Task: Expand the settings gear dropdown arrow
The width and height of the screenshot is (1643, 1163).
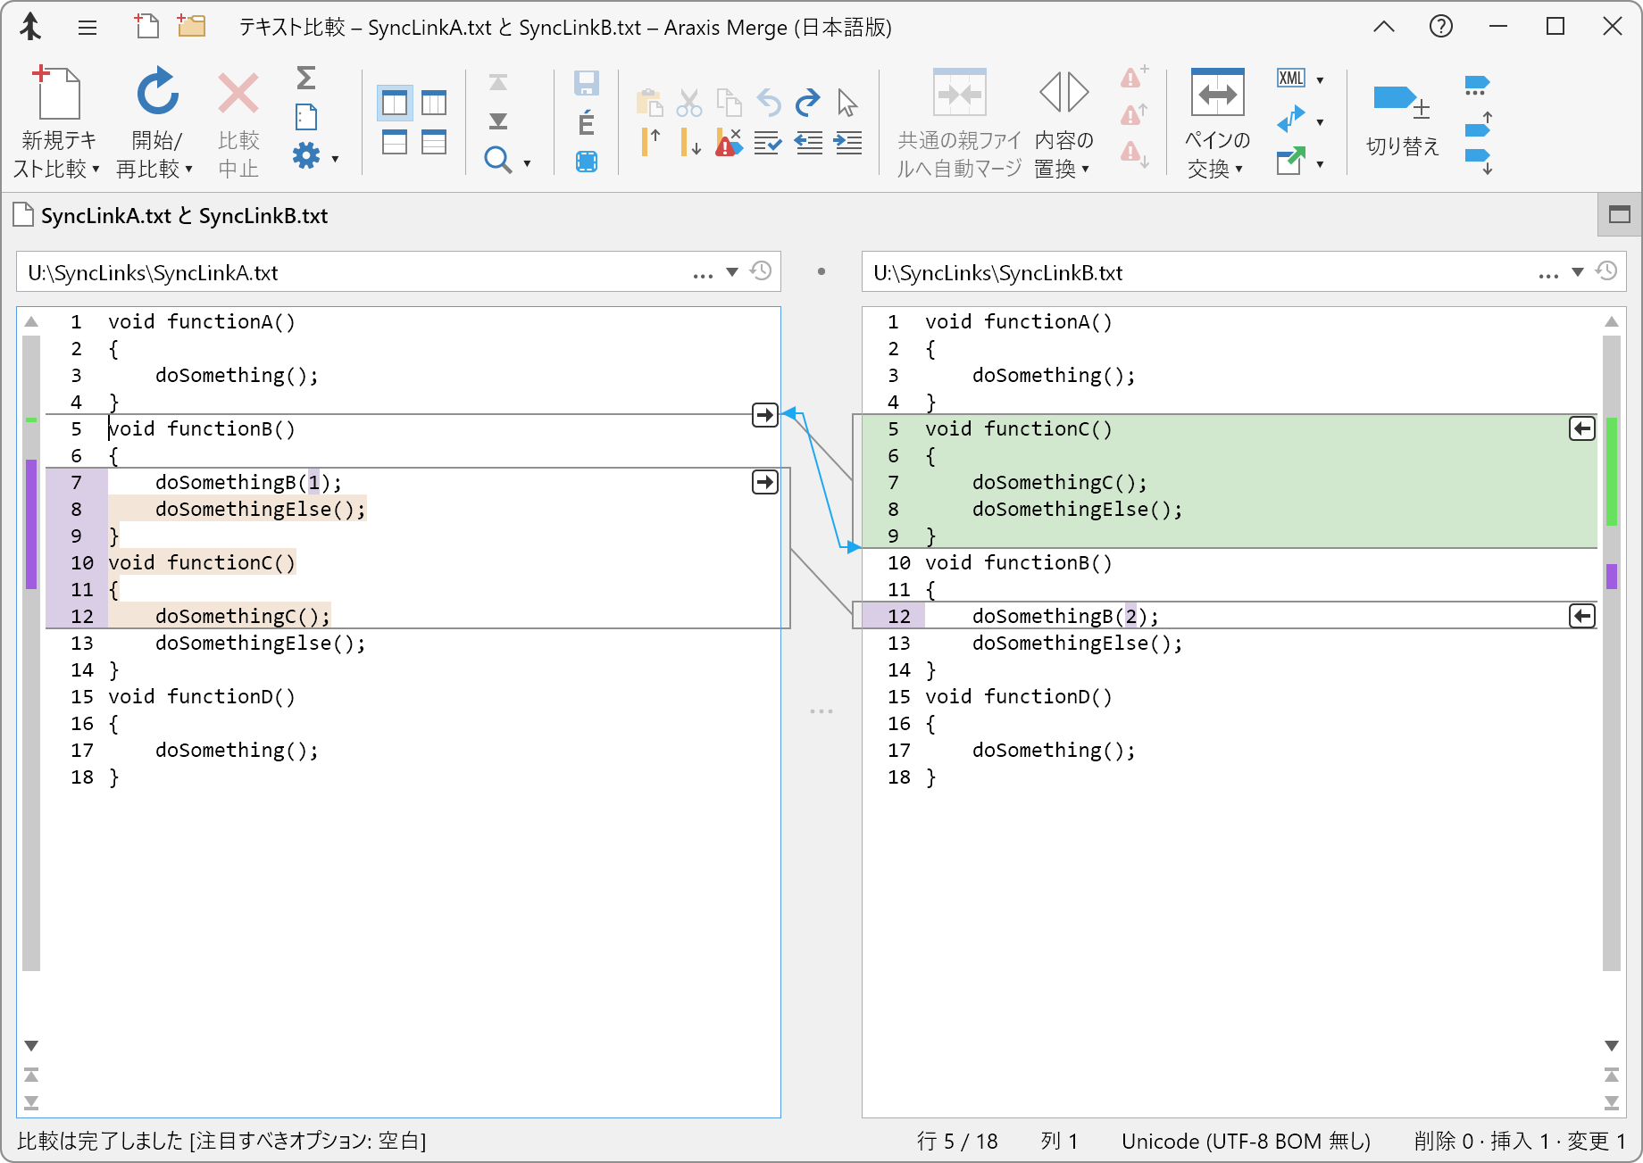Action: click(336, 160)
